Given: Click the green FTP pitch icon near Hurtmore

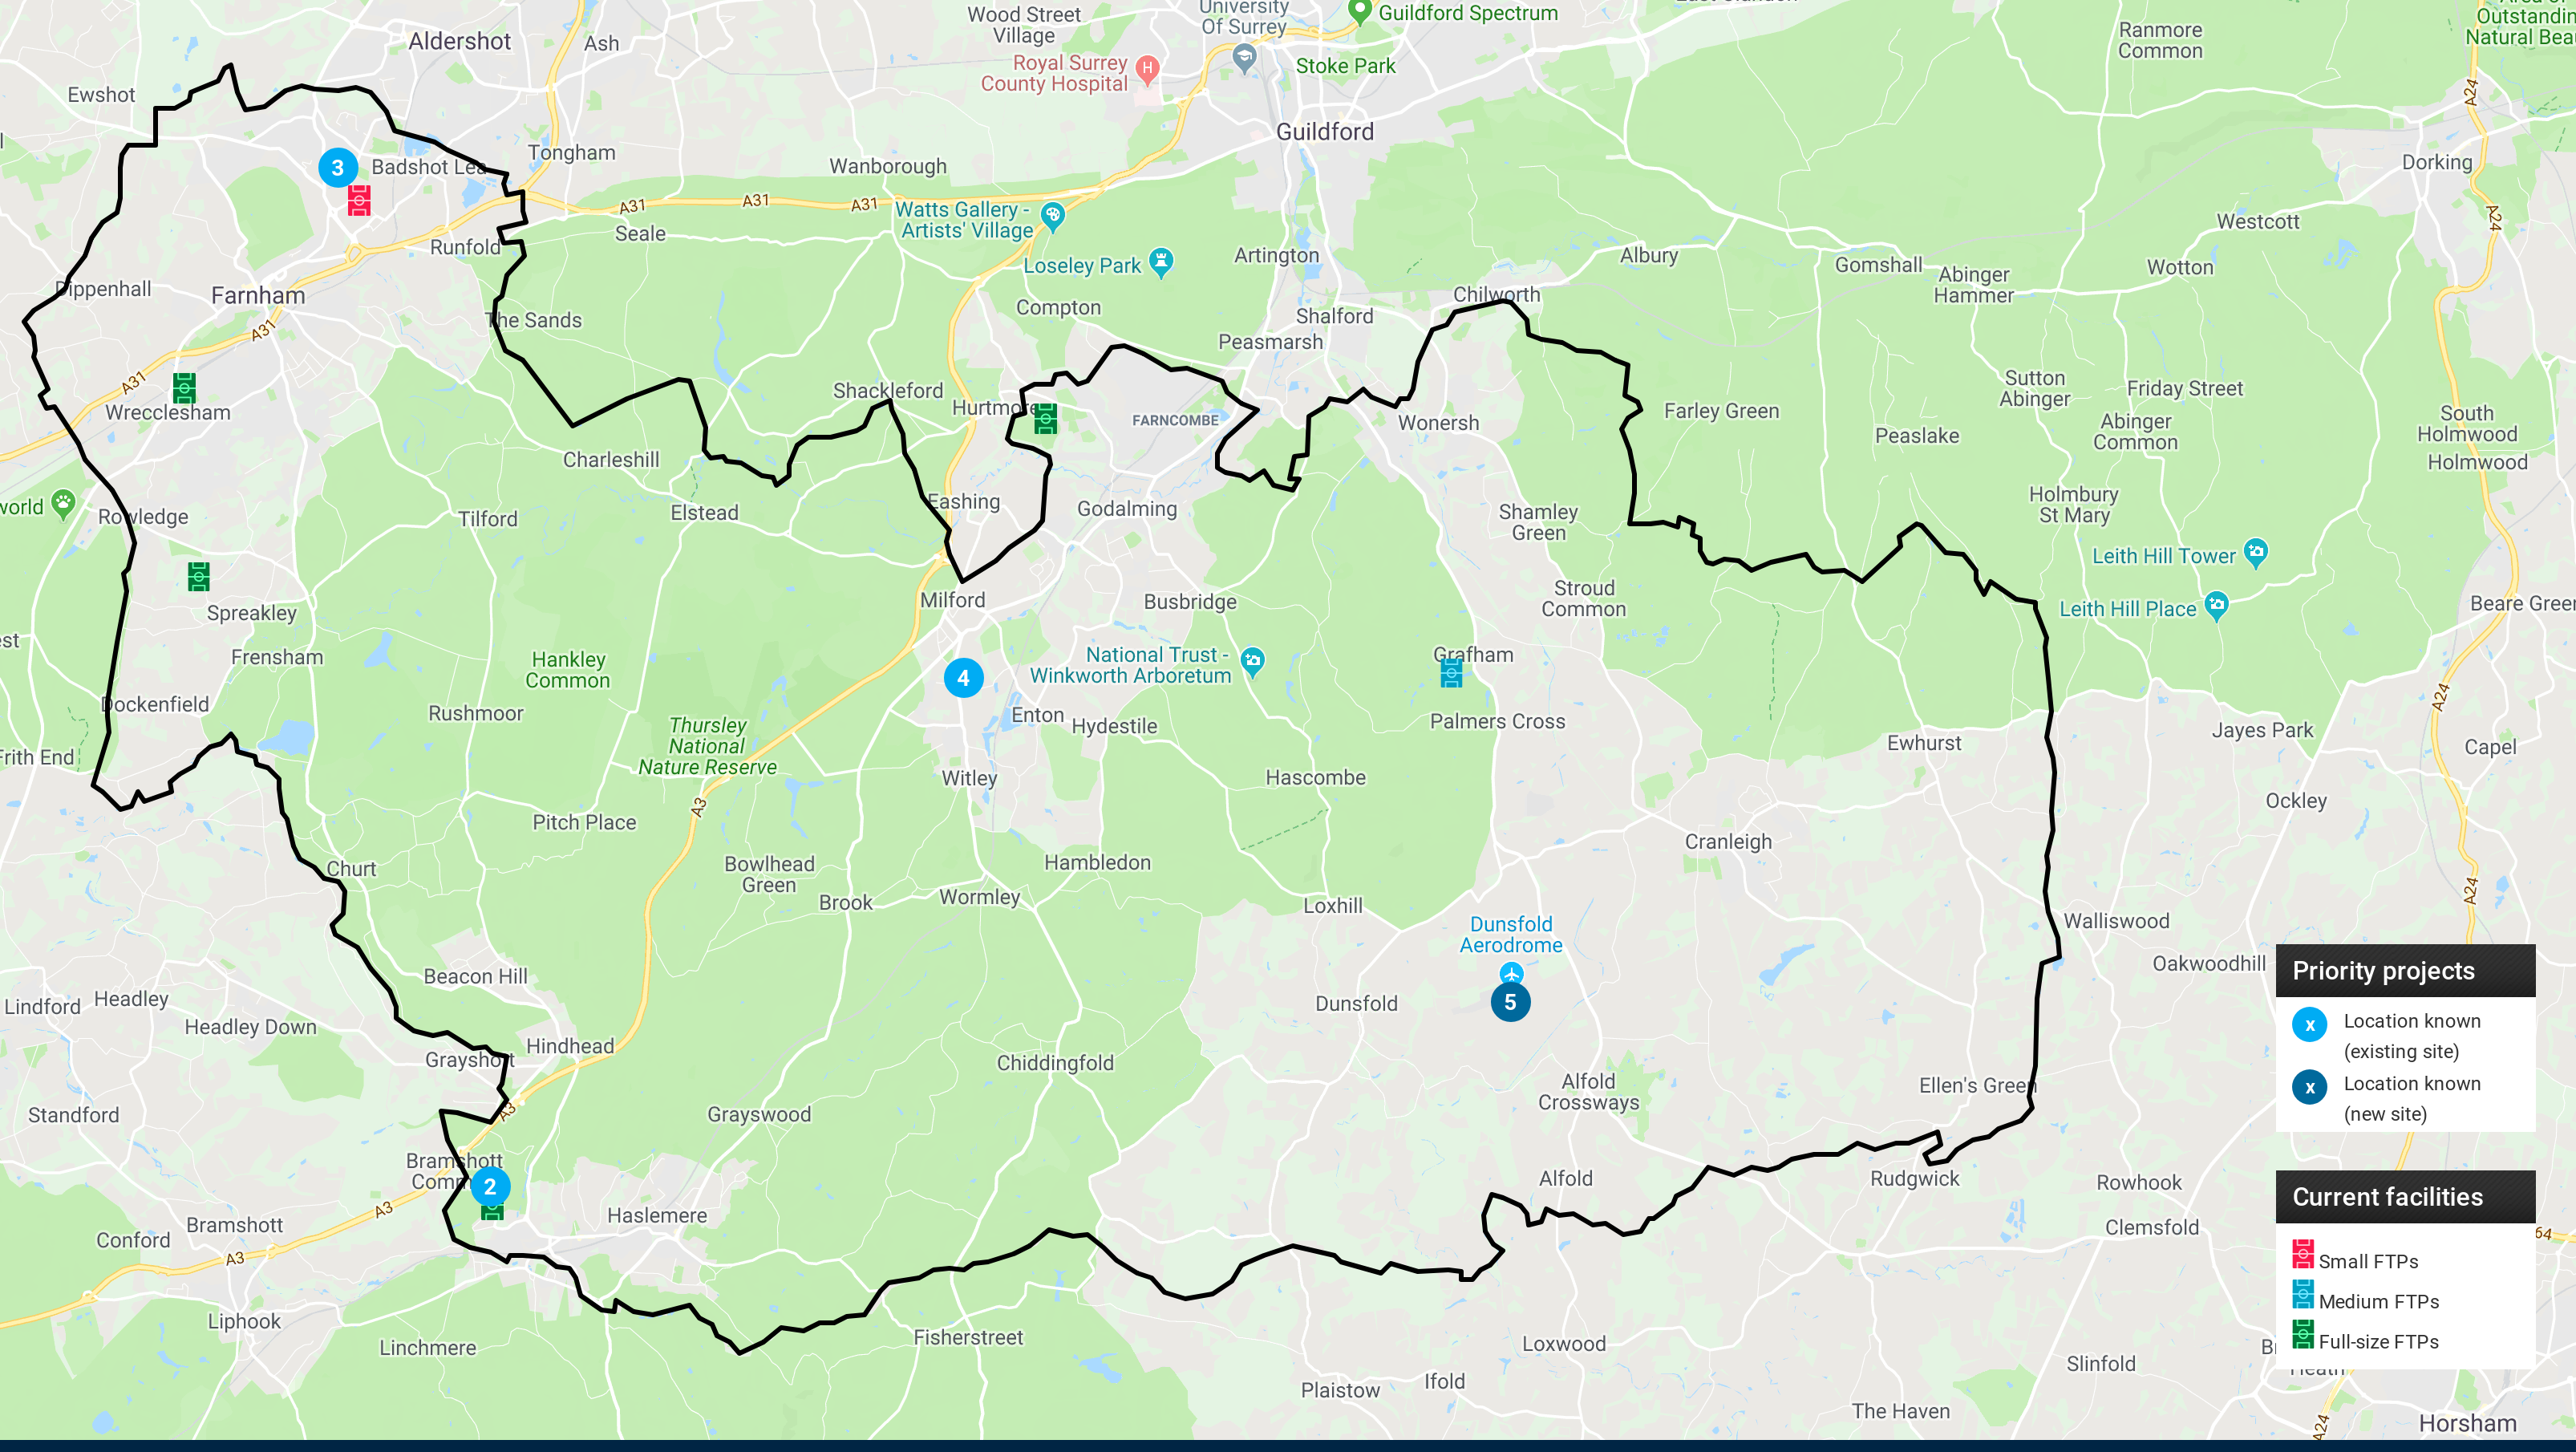Looking at the screenshot, I should tap(1045, 418).
